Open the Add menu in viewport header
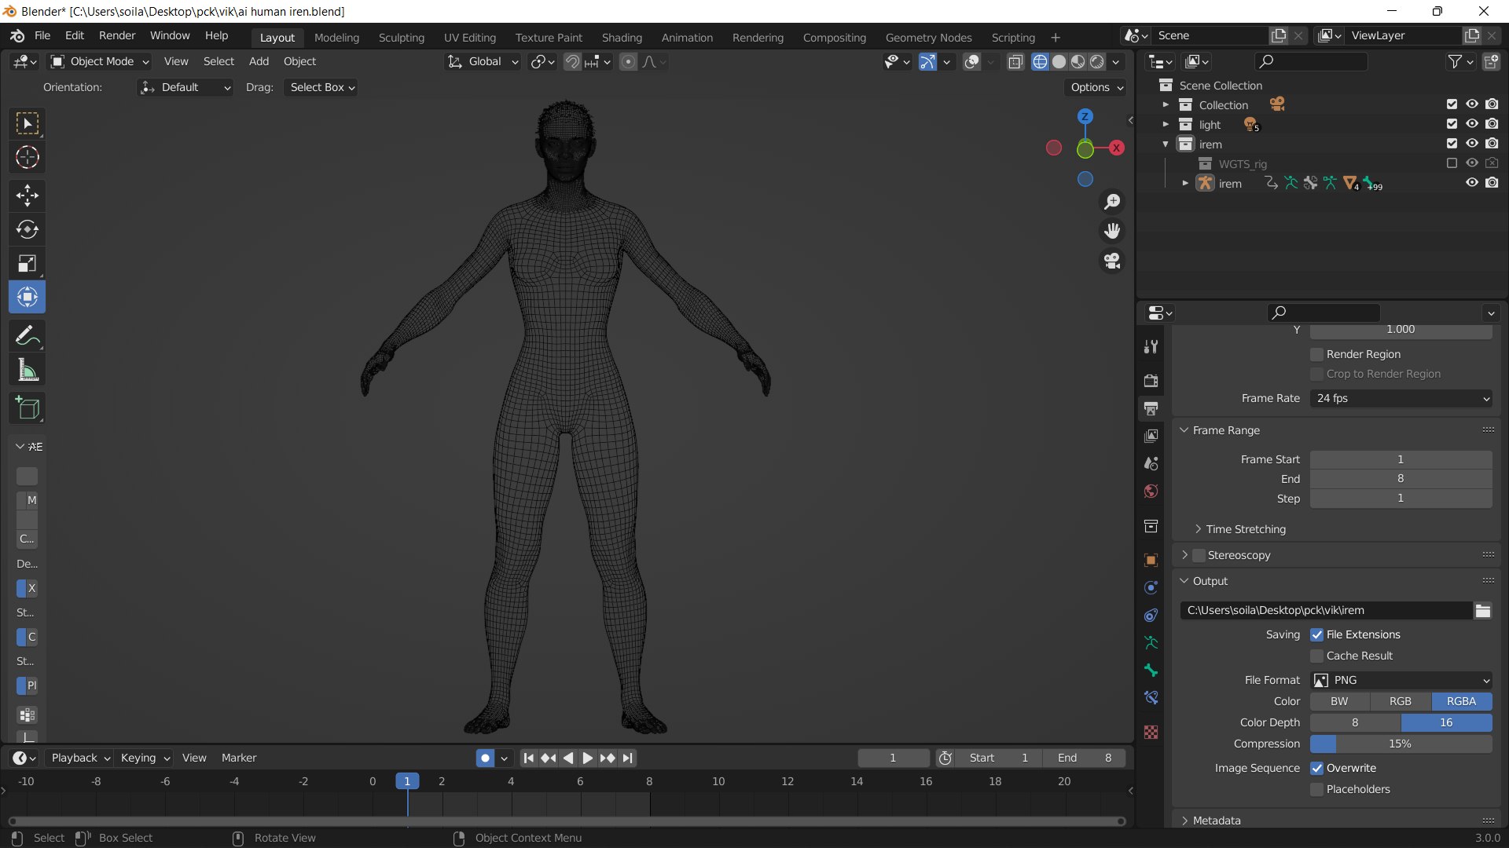The width and height of the screenshot is (1509, 848). click(259, 61)
